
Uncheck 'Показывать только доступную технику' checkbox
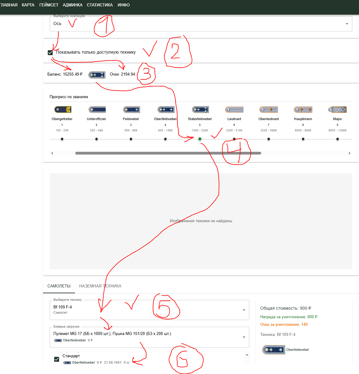(x=50, y=52)
